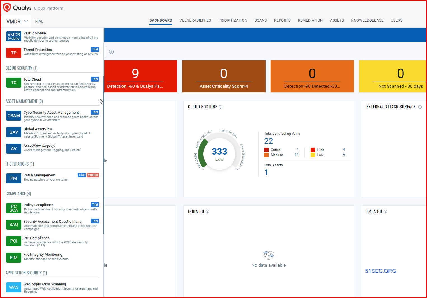Click the Medium count 11 value
Screen dimensions: 427x298
point(297,155)
